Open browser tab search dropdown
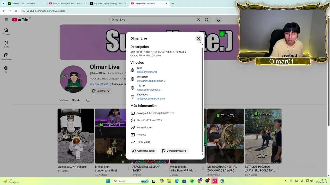This screenshot has height=185, width=330. [3, 4]
